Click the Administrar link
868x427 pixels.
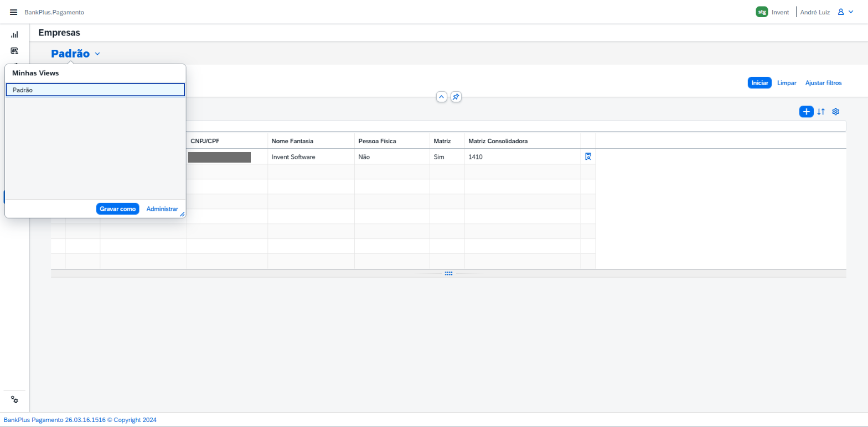point(162,209)
